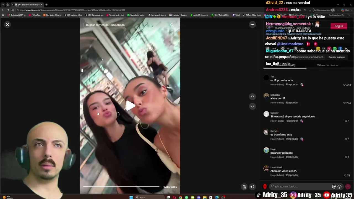The height and width of the screenshot is (199, 354).
Task: Reply to Hugo's comment via Responder
Action: (x=292, y=157)
